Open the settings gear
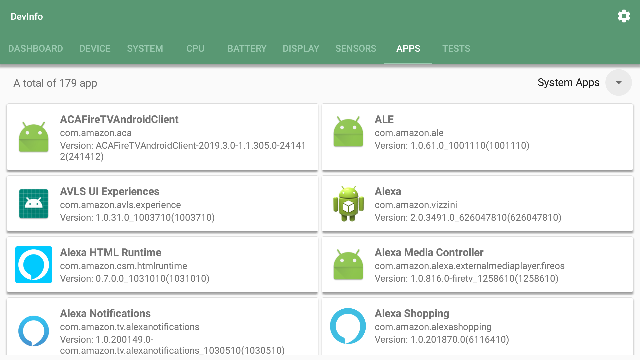 pos(624,16)
